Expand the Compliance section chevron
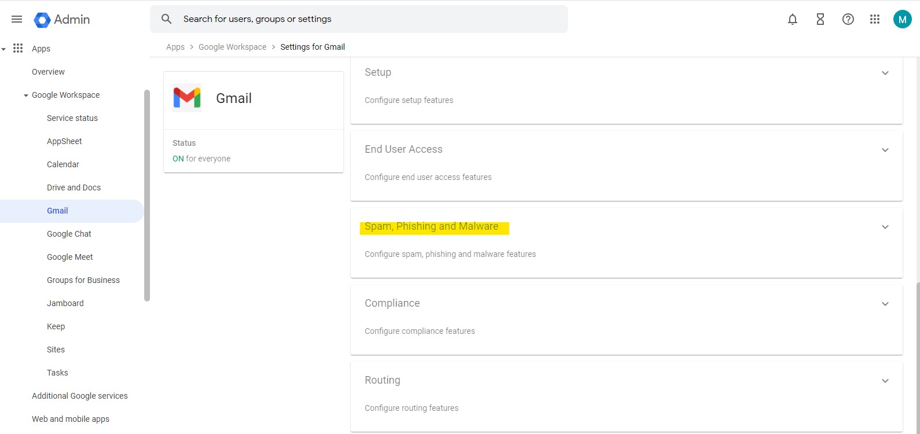 click(885, 304)
